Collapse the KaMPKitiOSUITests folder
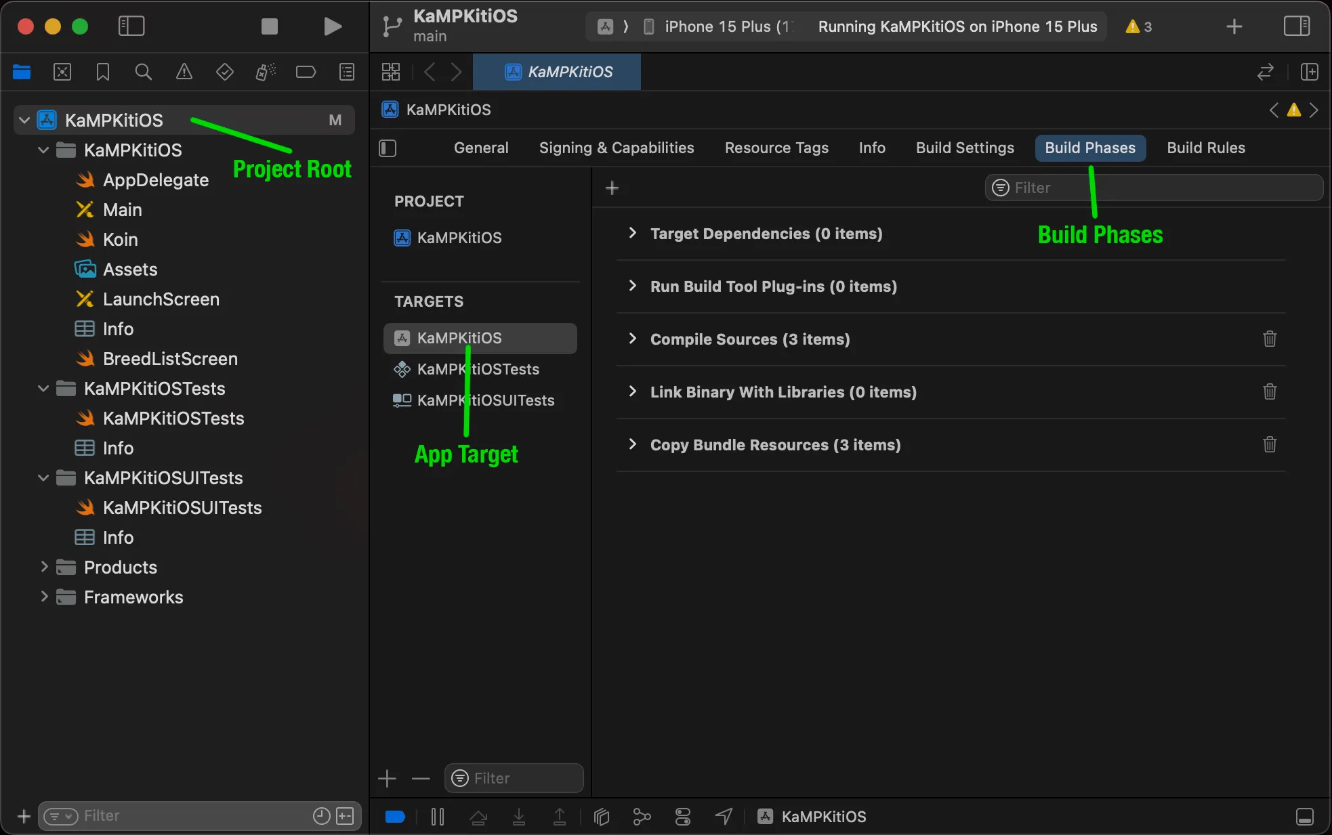This screenshot has height=835, width=1332. click(43, 478)
